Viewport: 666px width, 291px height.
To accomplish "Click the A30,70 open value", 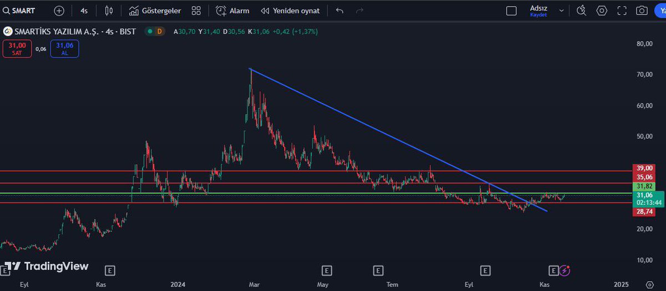I will tap(184, 32).
